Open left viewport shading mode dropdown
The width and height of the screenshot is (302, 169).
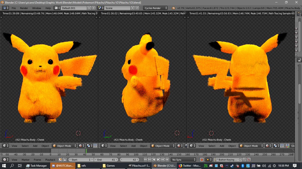click(82, 146)
